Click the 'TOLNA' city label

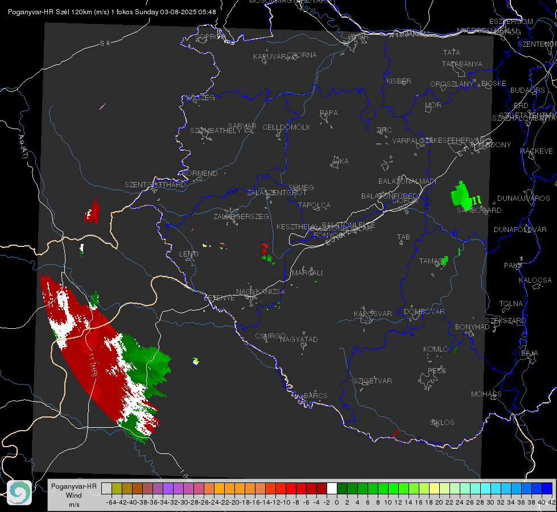(511, 304)
